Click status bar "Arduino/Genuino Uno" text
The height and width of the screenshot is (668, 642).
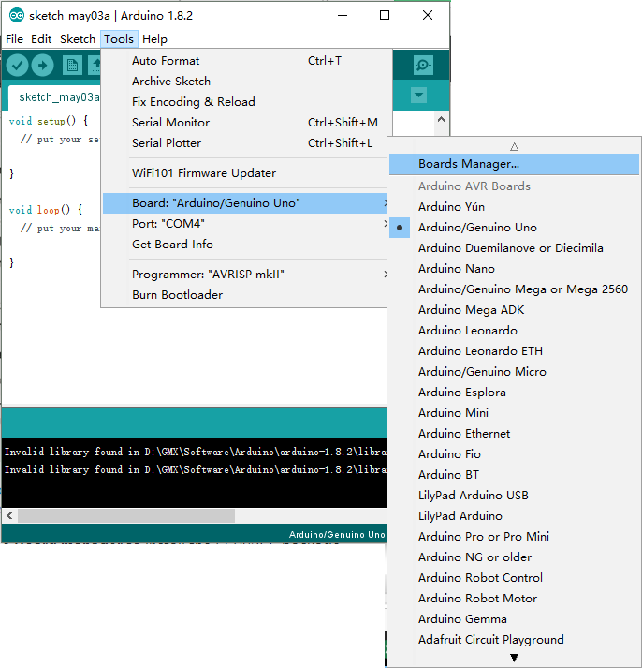click(337, 535)
